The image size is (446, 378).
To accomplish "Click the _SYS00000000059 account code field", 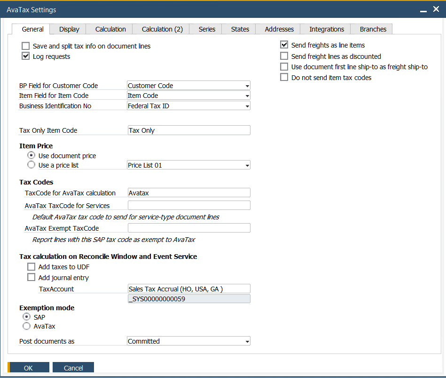I will pos(189,298).
